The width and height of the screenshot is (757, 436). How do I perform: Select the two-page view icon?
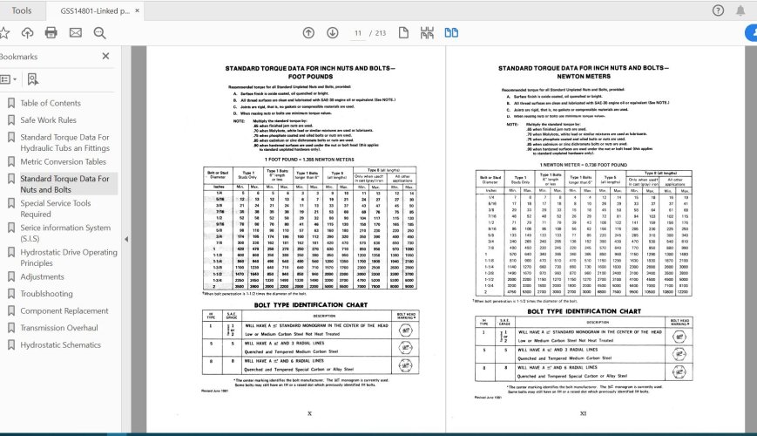point(451,33)
